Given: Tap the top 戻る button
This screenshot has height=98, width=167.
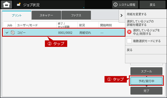Looking at the screenshot, I should [152, 4].
